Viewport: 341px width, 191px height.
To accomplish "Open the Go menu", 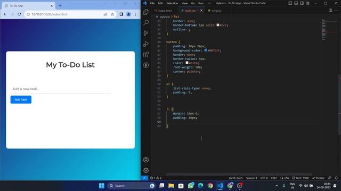I will [x=193, y=3].
